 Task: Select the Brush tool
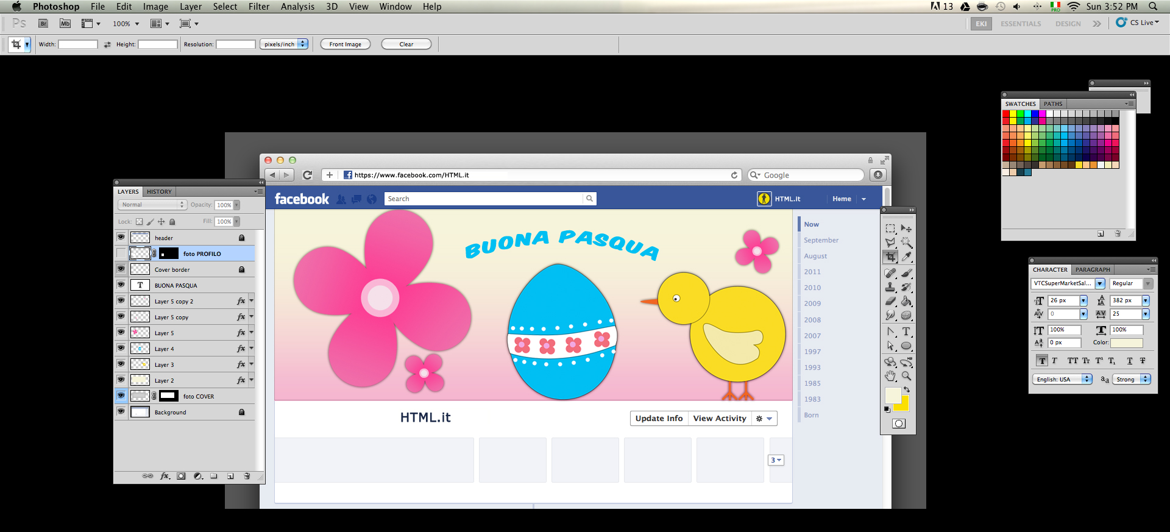click(906, 273)
